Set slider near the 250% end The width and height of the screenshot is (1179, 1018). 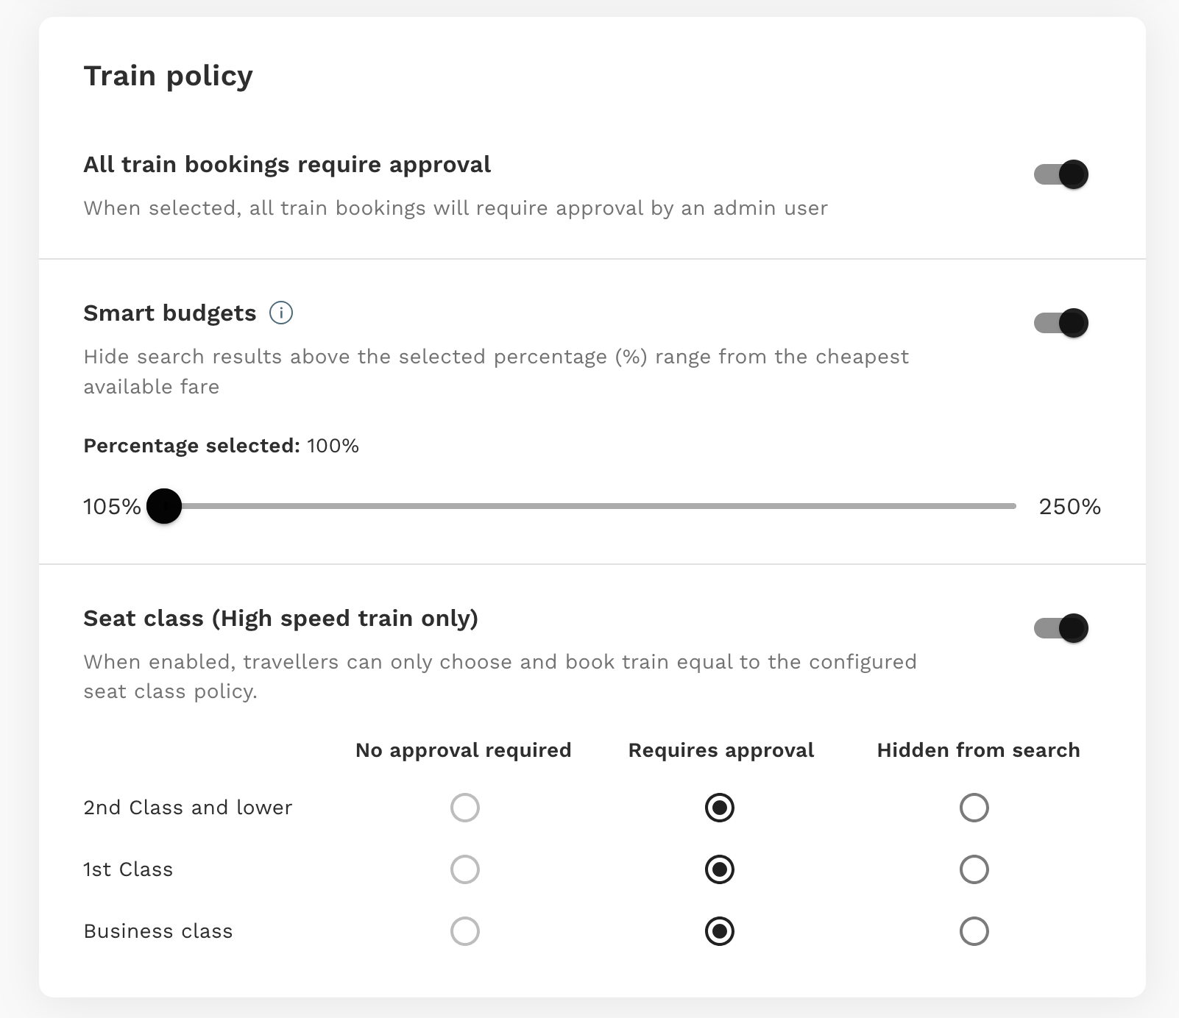pyautogui.click(x=1008, y=506)
